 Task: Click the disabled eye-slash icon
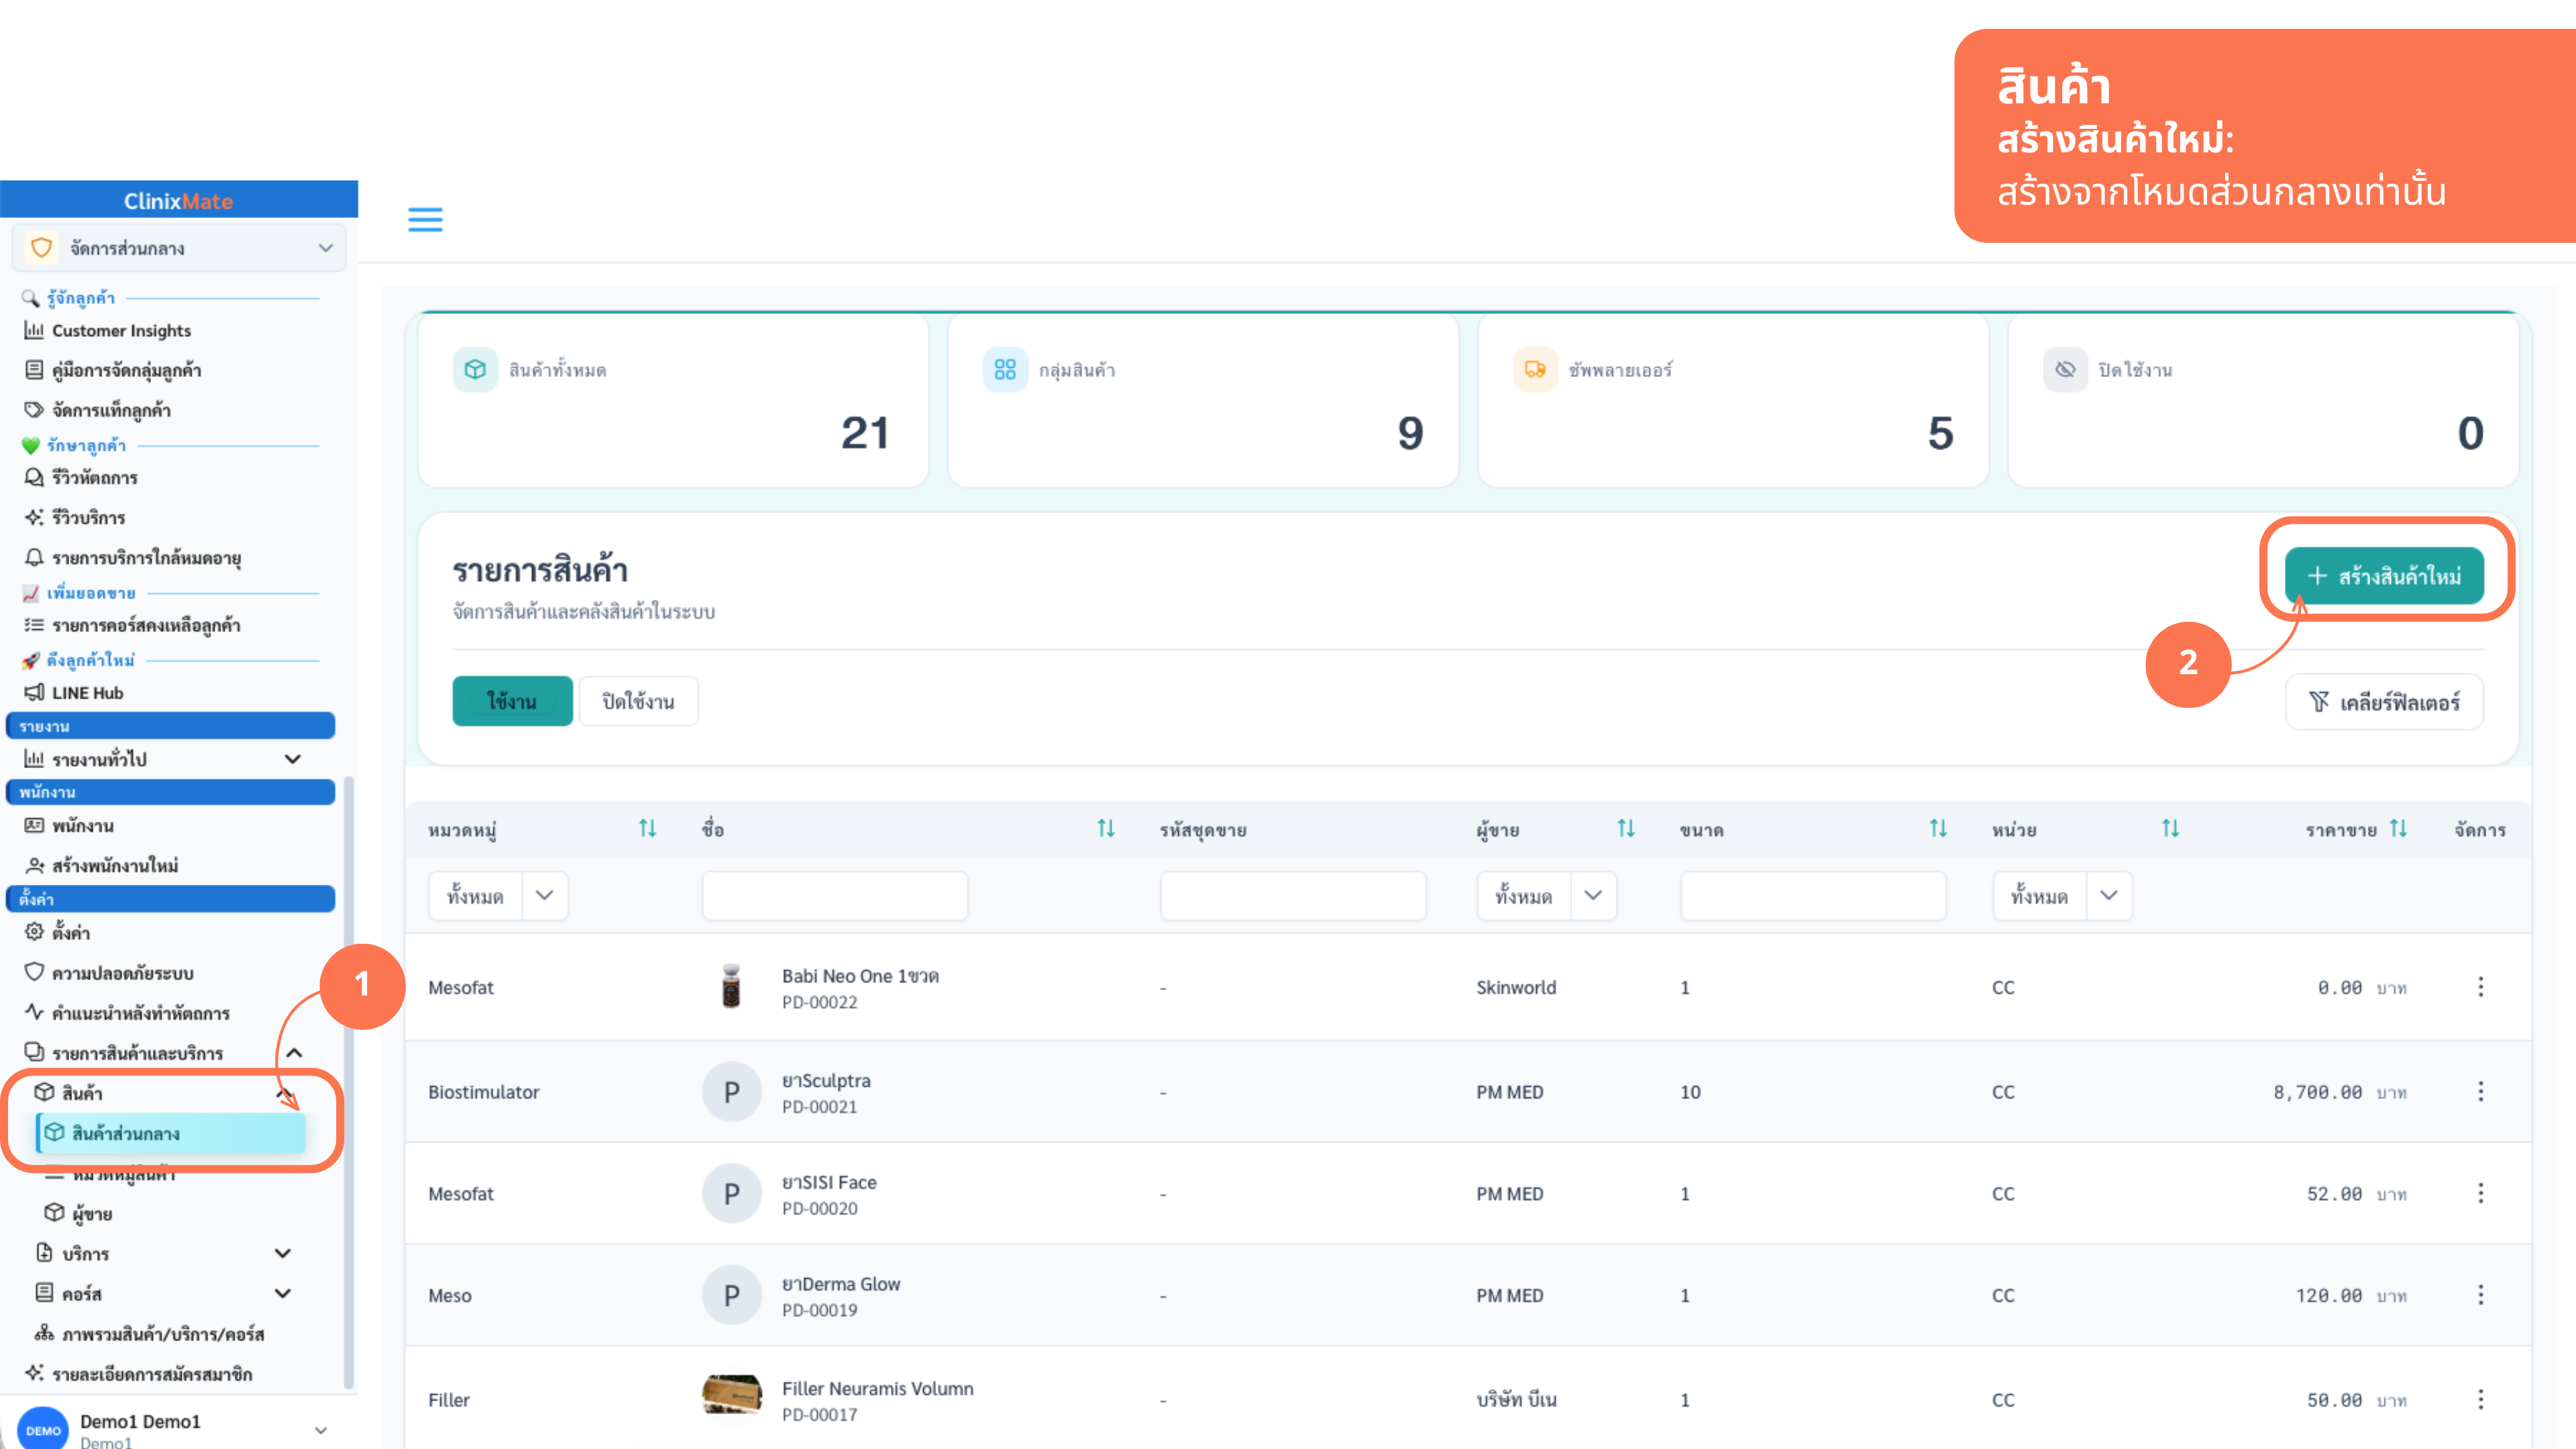click(x=2065, y=369)
